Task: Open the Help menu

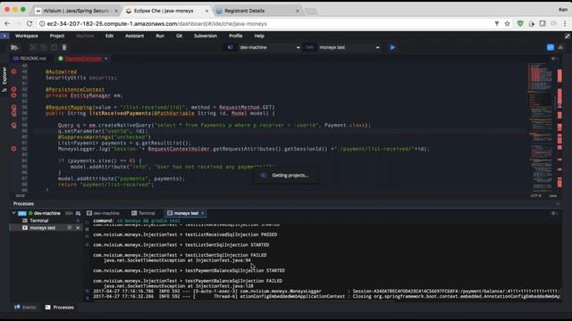Action: point(259,36)
